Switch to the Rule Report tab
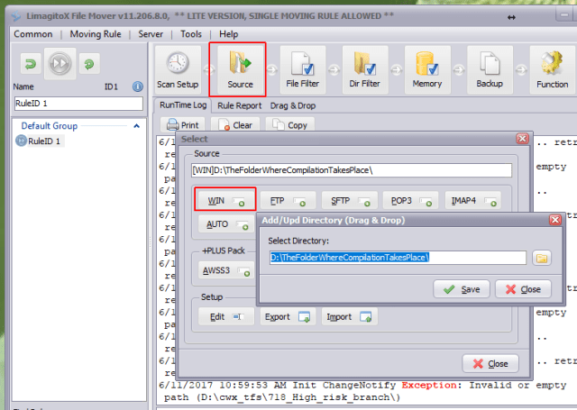The height and width of the screenshot is (410, 577). click(239, 105)
